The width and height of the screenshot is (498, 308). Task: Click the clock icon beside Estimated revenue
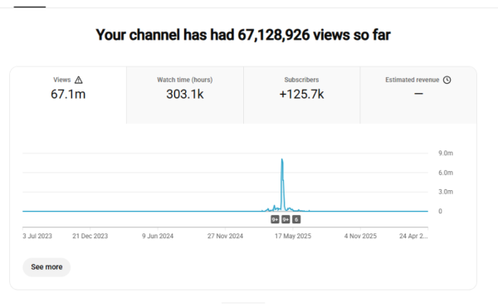[447, 80]
